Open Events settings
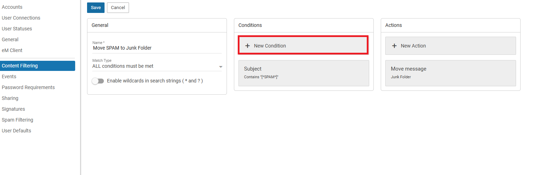Viewport: 558px width, 175px height. coord(9,76)
